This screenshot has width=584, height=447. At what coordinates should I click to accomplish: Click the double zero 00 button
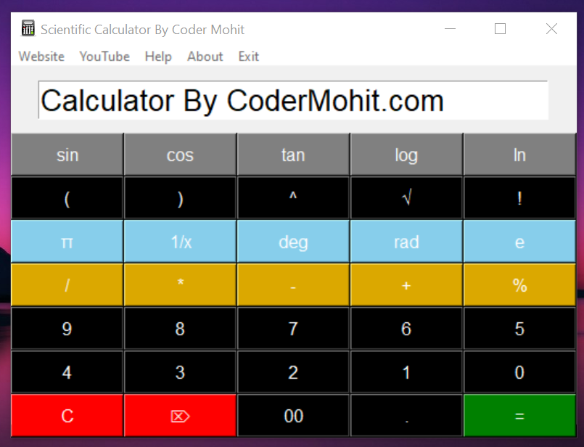pyautogui.click(x=293, y=416)
